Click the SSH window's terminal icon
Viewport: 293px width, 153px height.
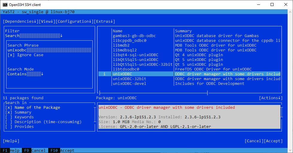click(x=5, y=5)
